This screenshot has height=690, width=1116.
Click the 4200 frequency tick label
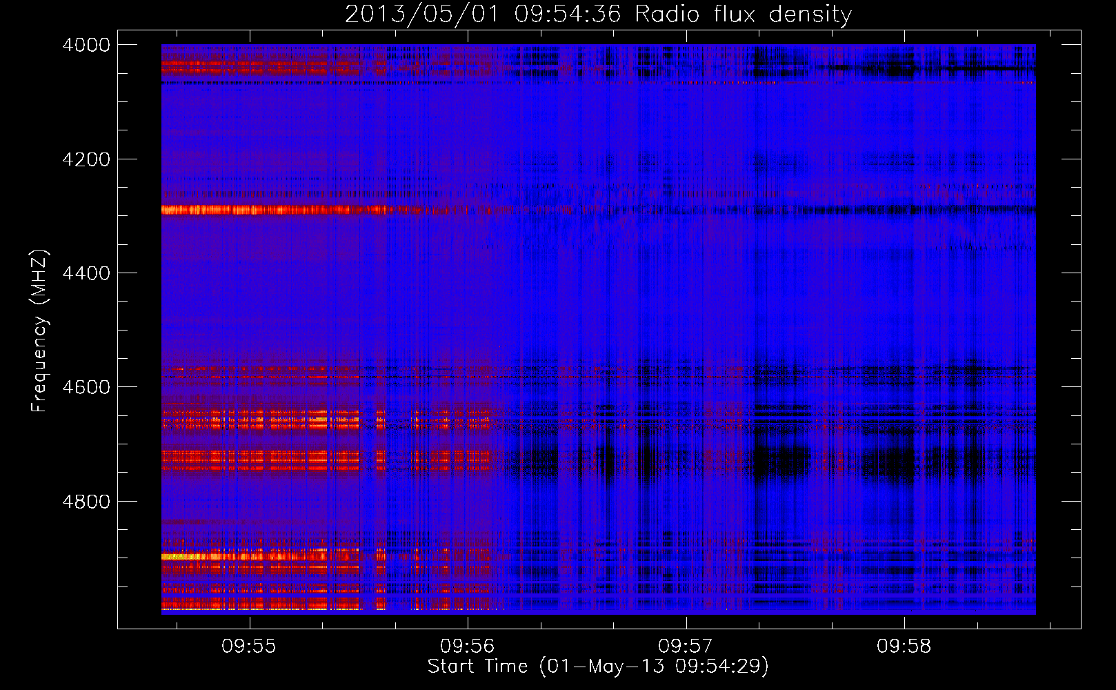86,159
